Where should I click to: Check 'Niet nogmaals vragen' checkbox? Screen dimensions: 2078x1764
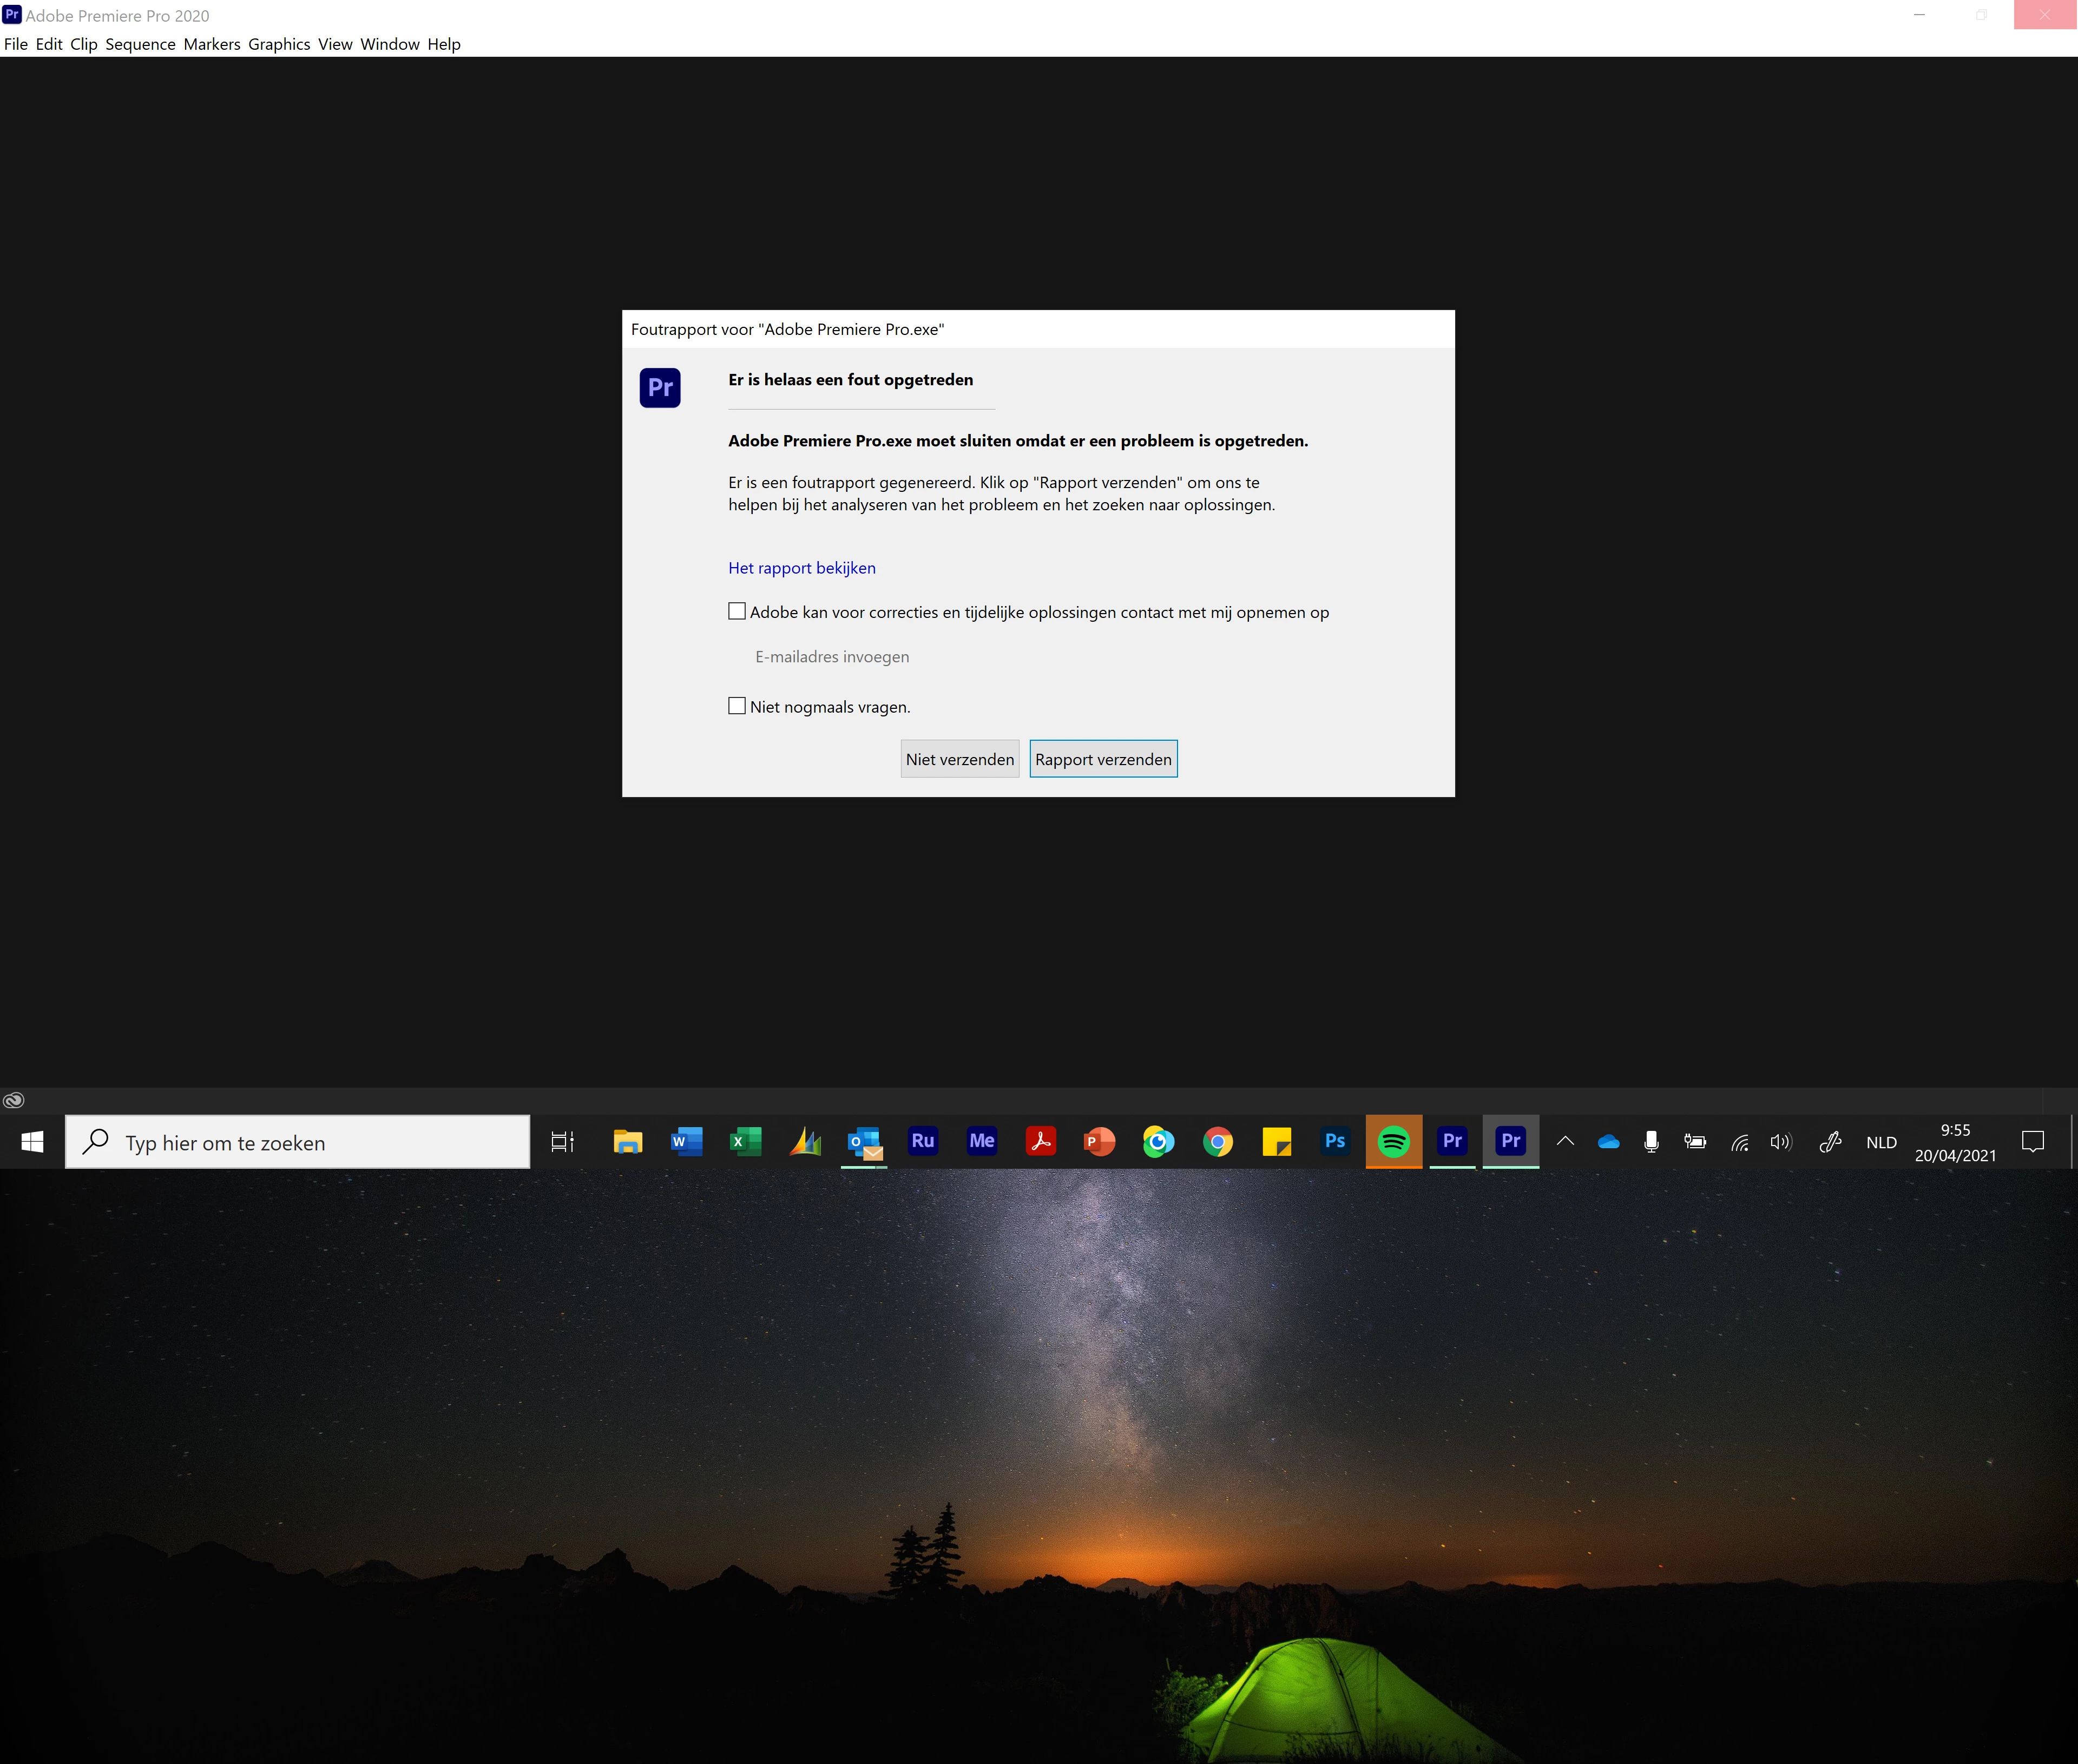[x=737, y=706]
